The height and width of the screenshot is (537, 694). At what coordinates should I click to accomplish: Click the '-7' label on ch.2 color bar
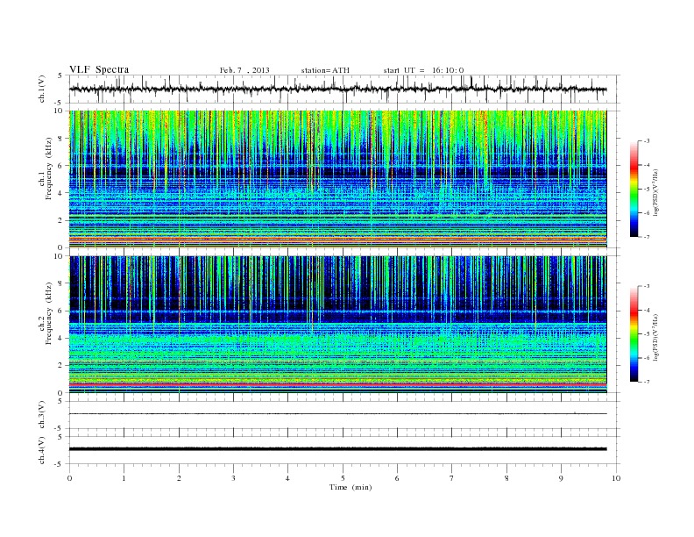tap(646, 382)
